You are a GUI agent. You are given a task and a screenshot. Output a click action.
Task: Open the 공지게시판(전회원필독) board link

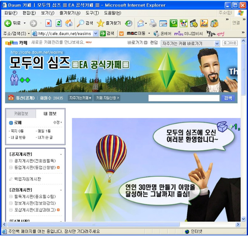point(35,161)
